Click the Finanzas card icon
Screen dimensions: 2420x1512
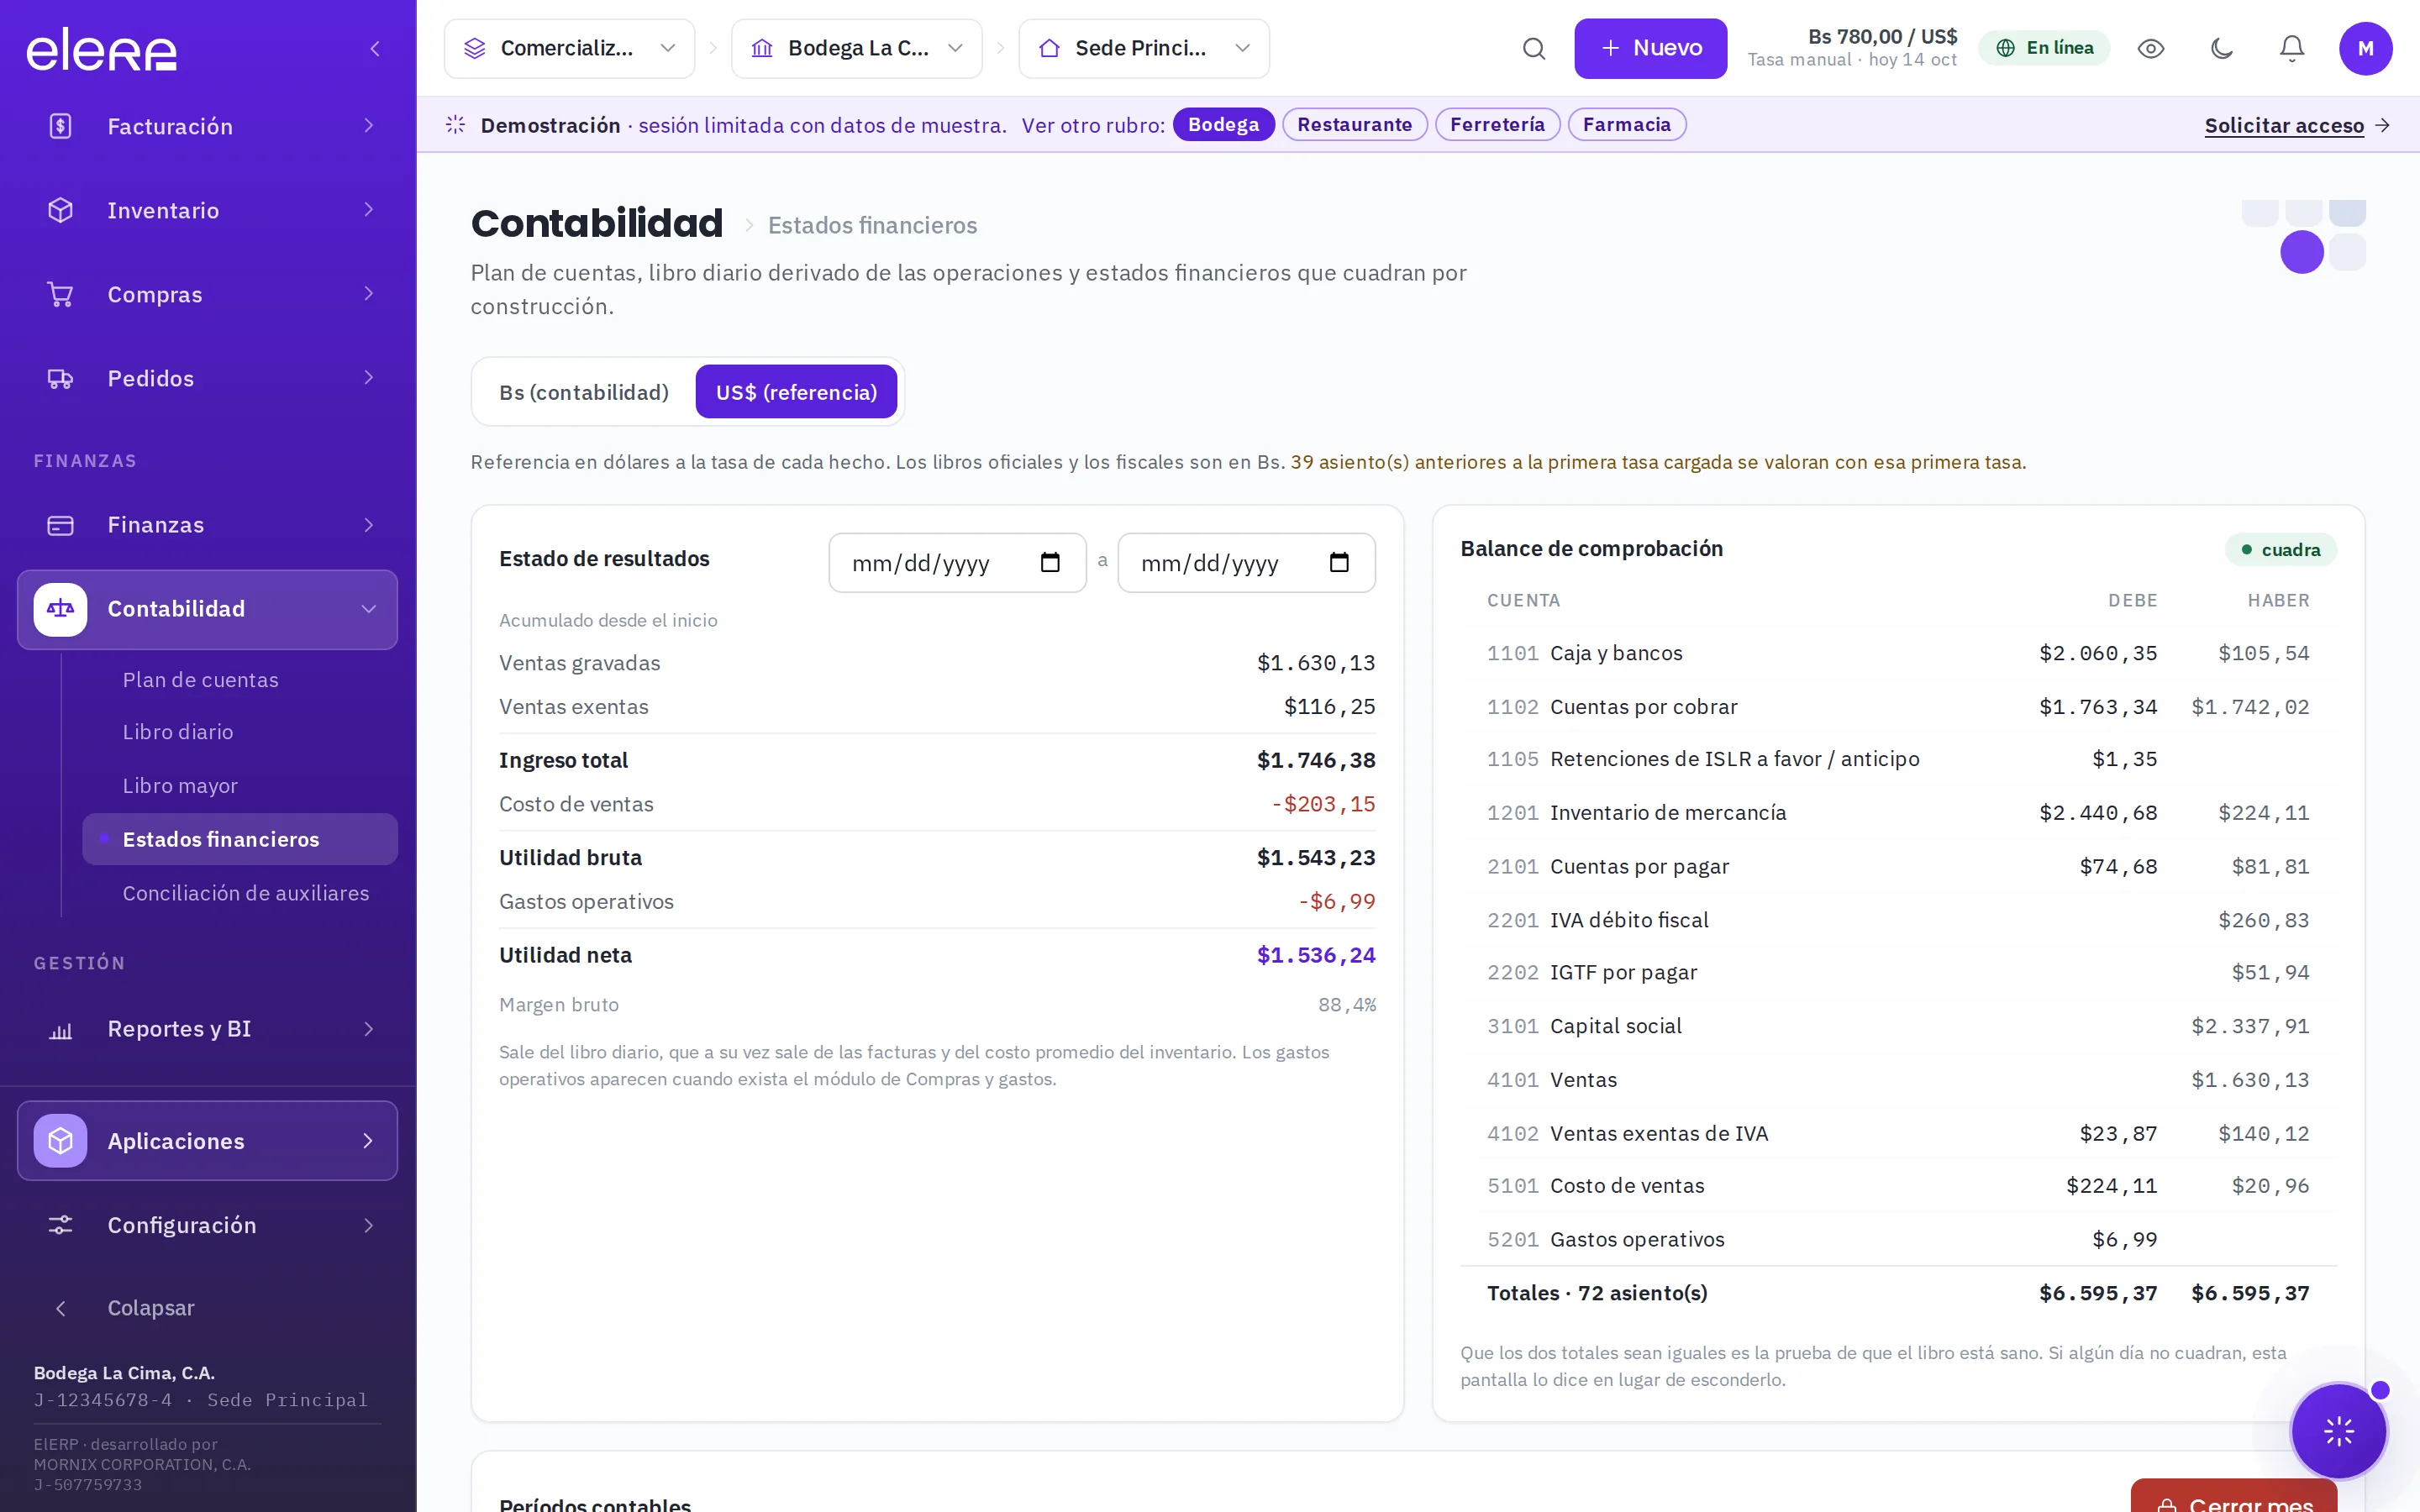click(60, 525)
